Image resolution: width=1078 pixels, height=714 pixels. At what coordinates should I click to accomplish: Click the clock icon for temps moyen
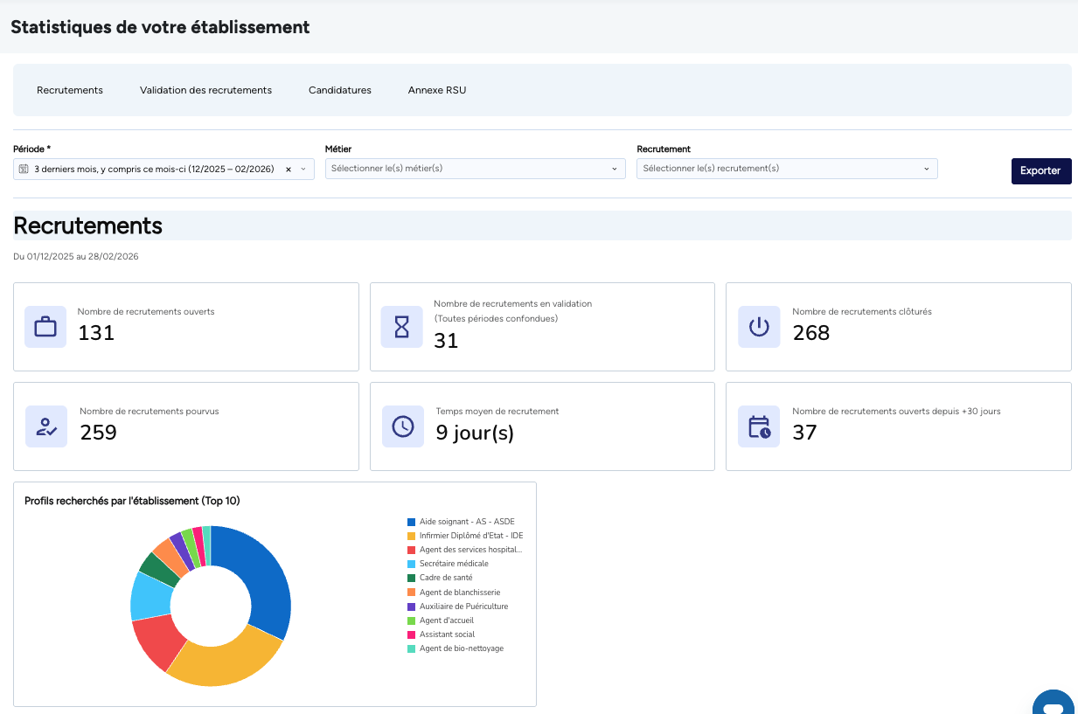[x=403, y=426]
